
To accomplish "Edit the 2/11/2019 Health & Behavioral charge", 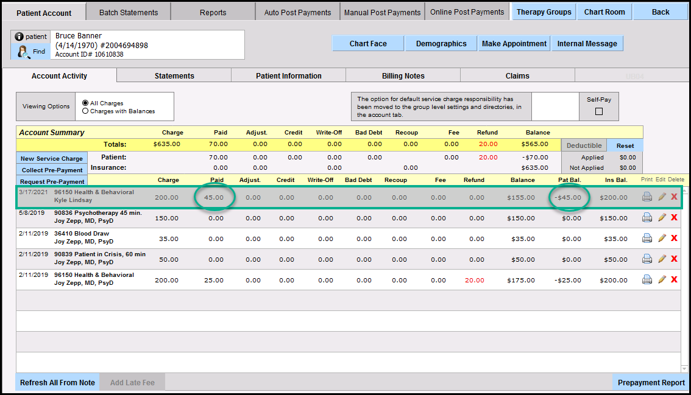I will [662, 279].
